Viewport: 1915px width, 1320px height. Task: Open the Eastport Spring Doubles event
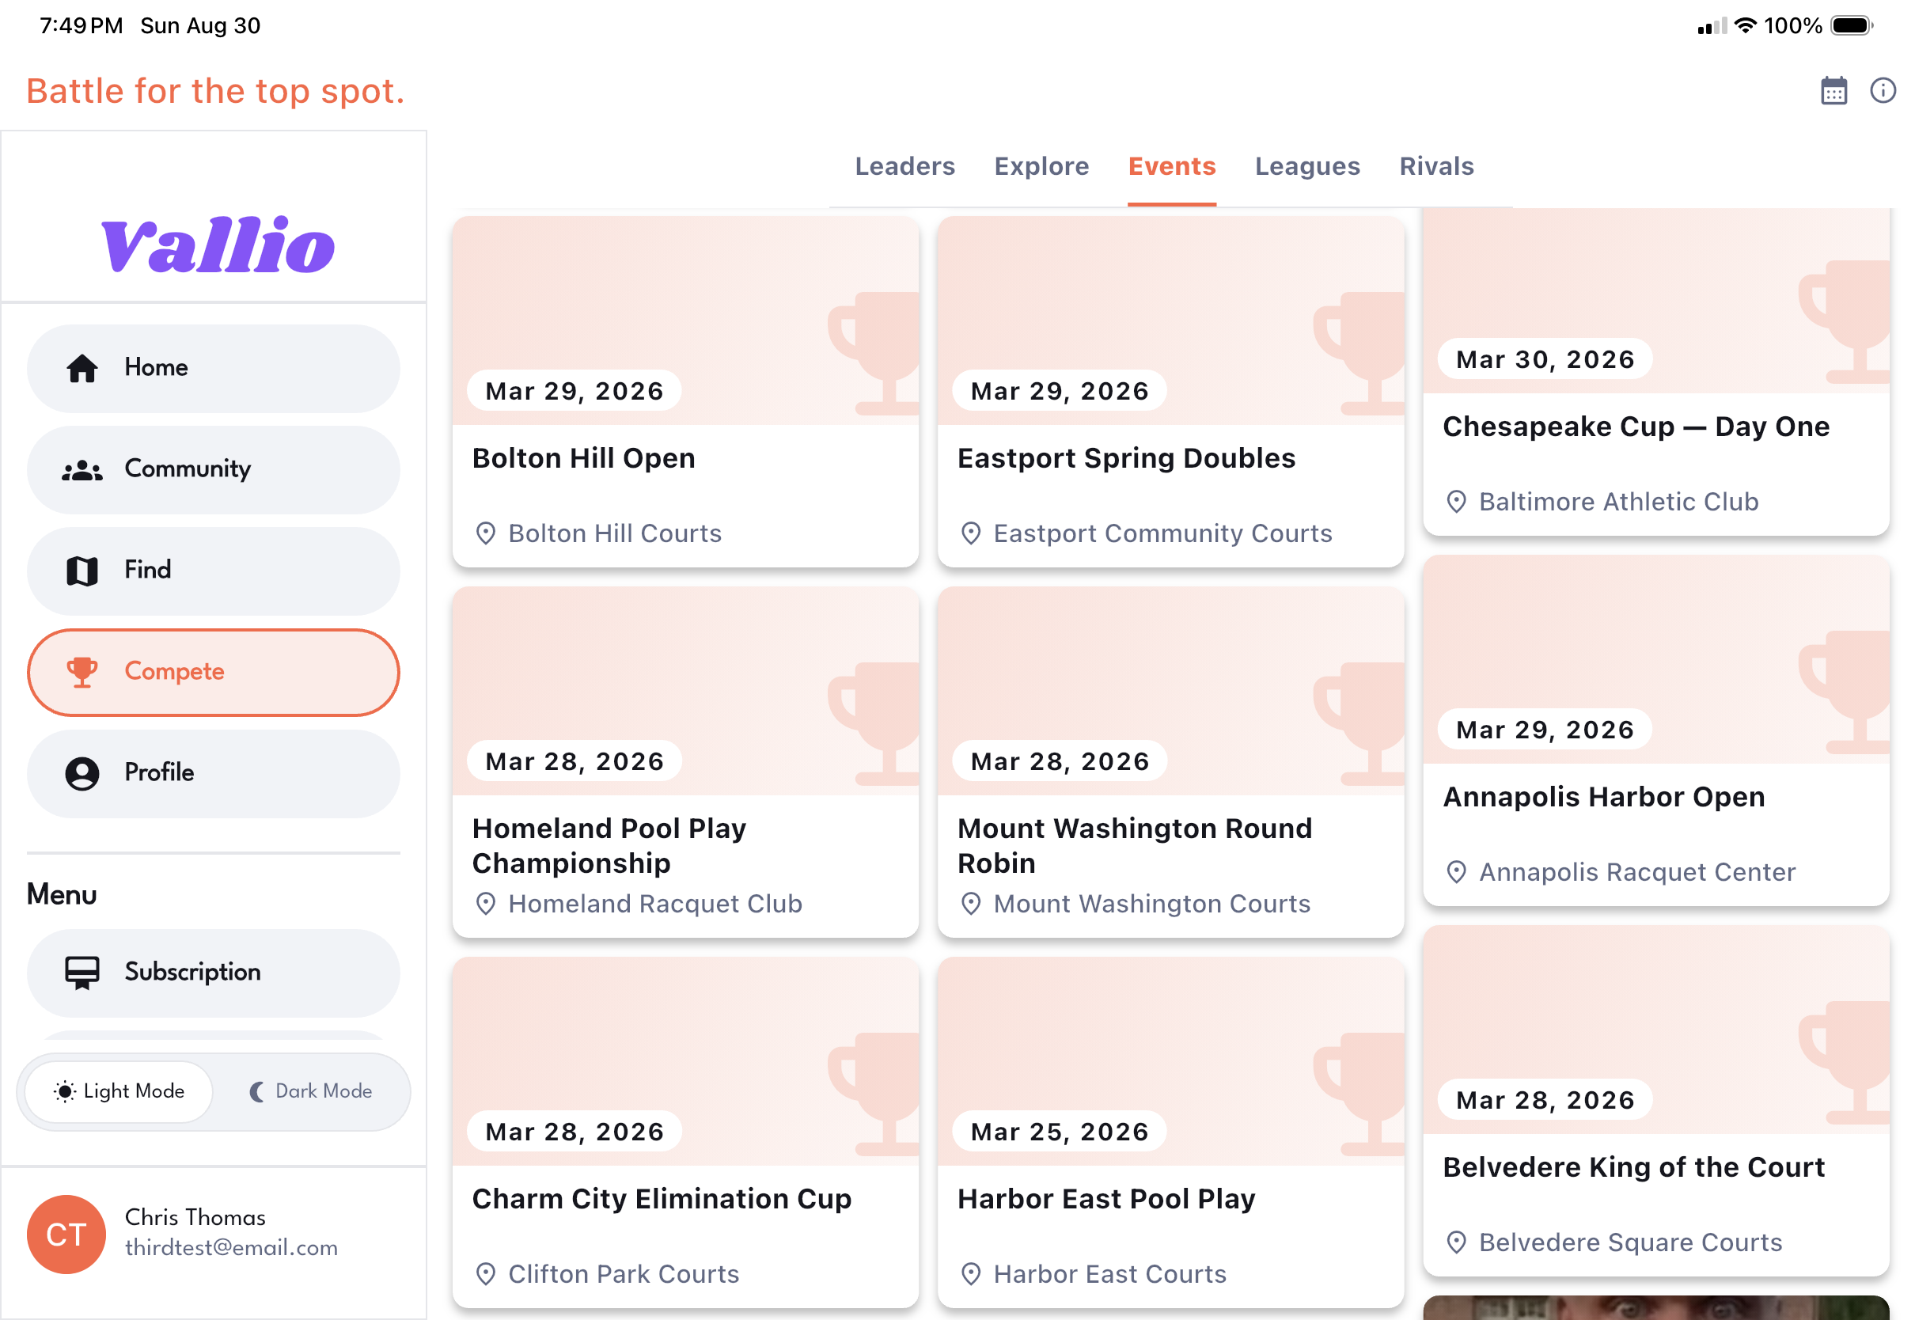coord(1171,392)
